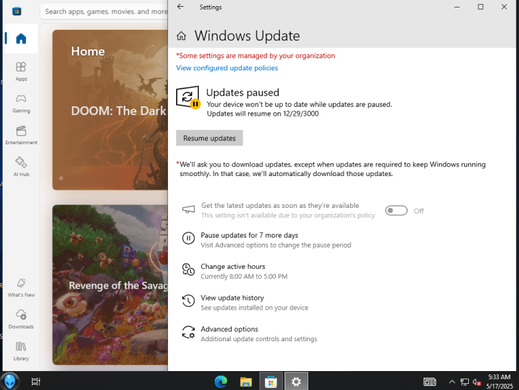The image size is (519, 390).
Task: Open the news widget tray icon
Action: (x=430, y=382)
